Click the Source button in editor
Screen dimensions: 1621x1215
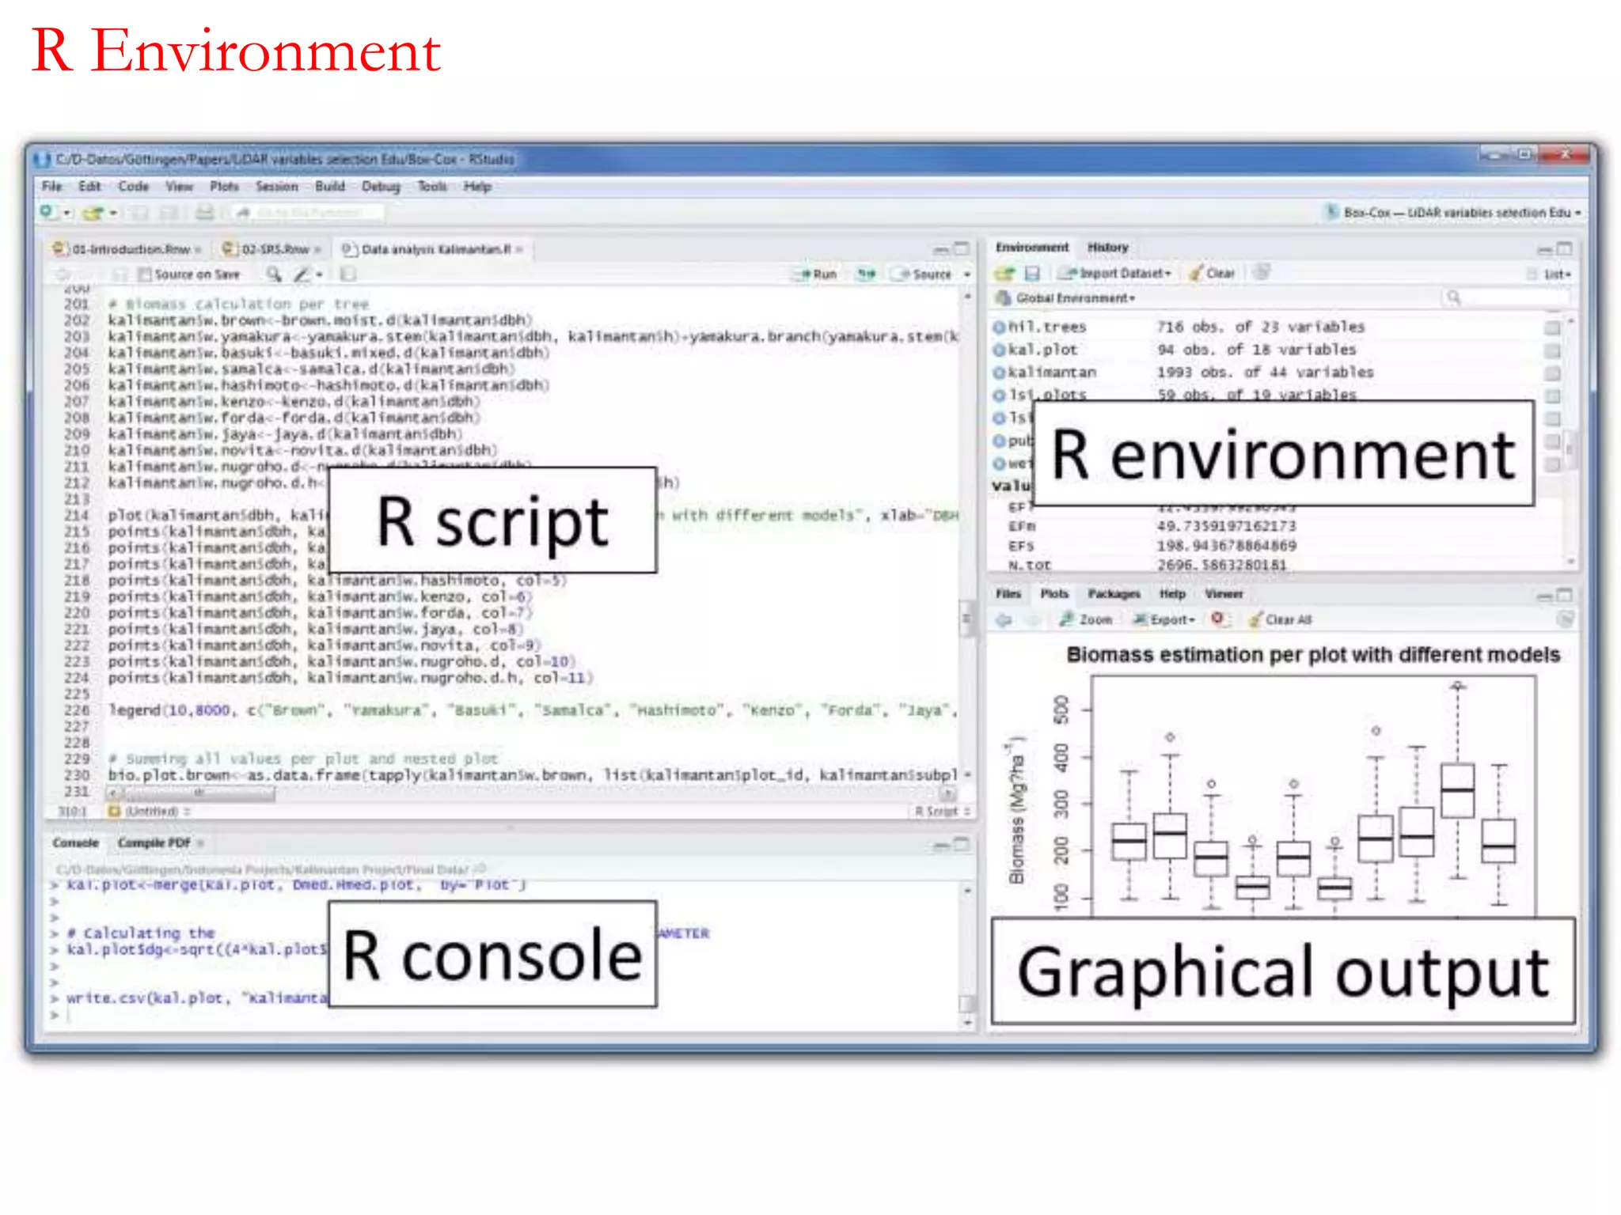(x=922, y=274)
